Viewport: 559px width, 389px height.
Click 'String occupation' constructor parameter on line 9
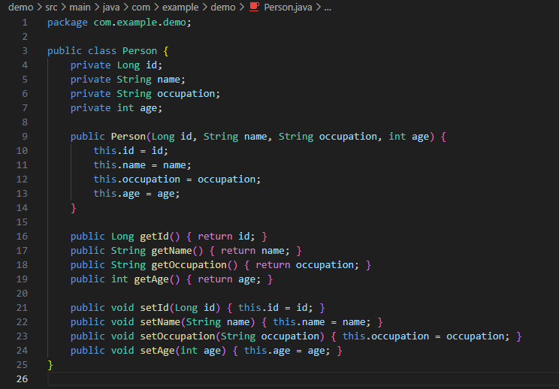pyautogui.click(x=328, y=137)
